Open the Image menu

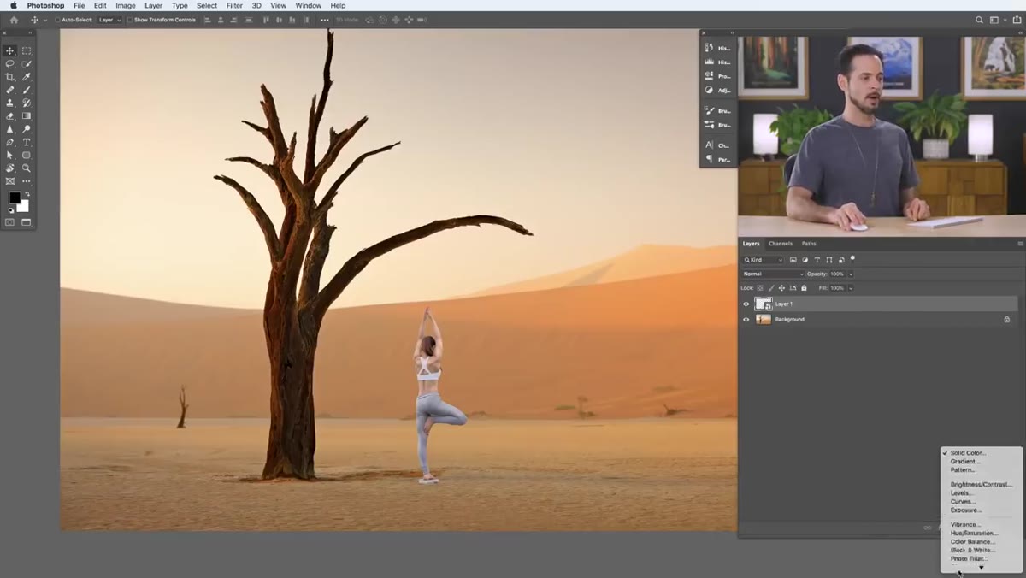(126, 5)
